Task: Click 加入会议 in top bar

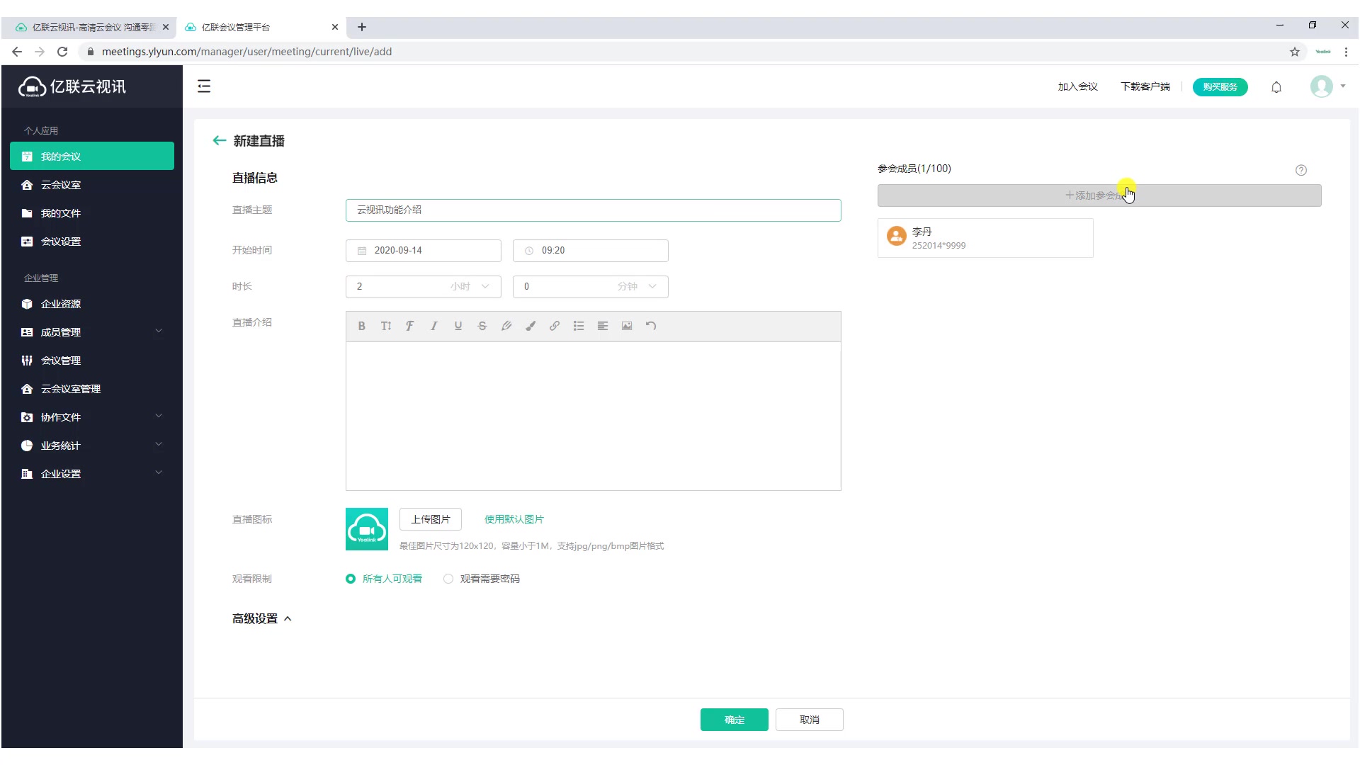Action: pyautogui.click(x=1077, y=86)
